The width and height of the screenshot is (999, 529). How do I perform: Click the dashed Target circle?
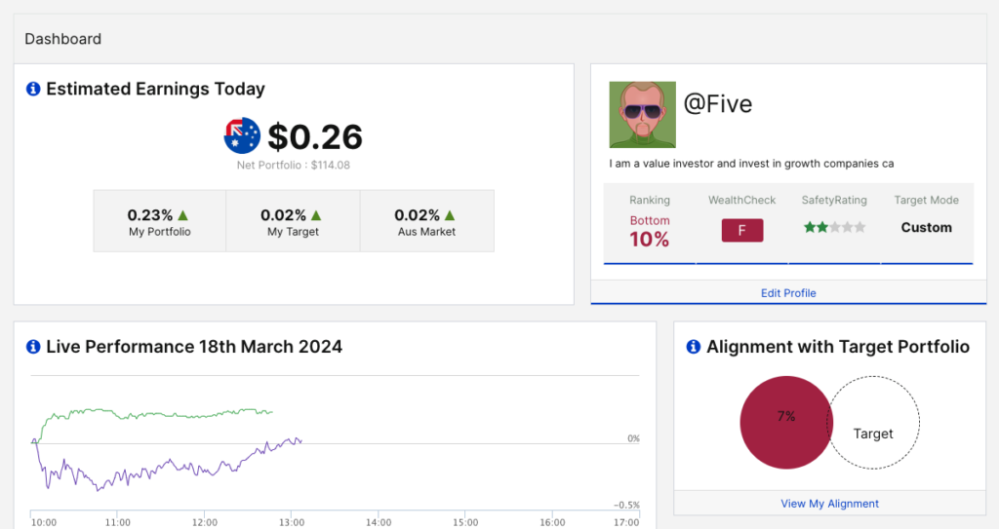coord(875,433)
